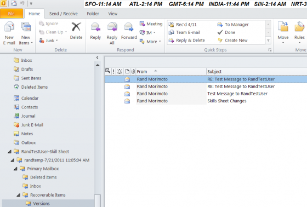Reply with a Meeting
The image size is (307, 207).
point(151,24)
